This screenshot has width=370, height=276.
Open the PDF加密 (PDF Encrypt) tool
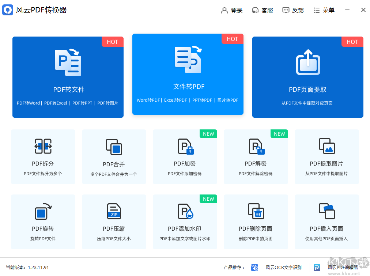[x=185, y=156]
